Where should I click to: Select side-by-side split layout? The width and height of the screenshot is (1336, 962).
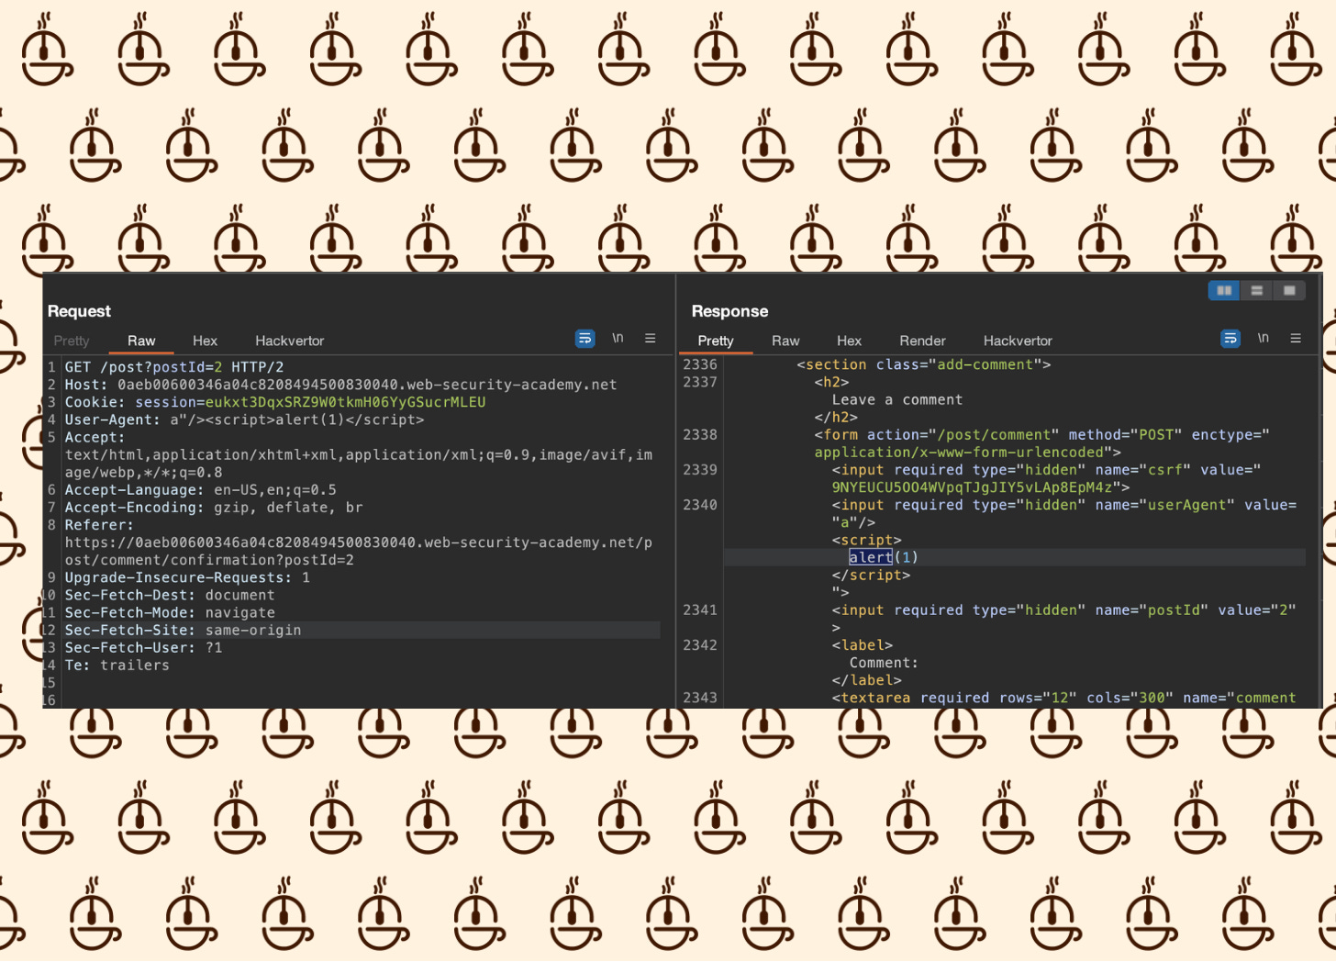[x=1224, y=291]
